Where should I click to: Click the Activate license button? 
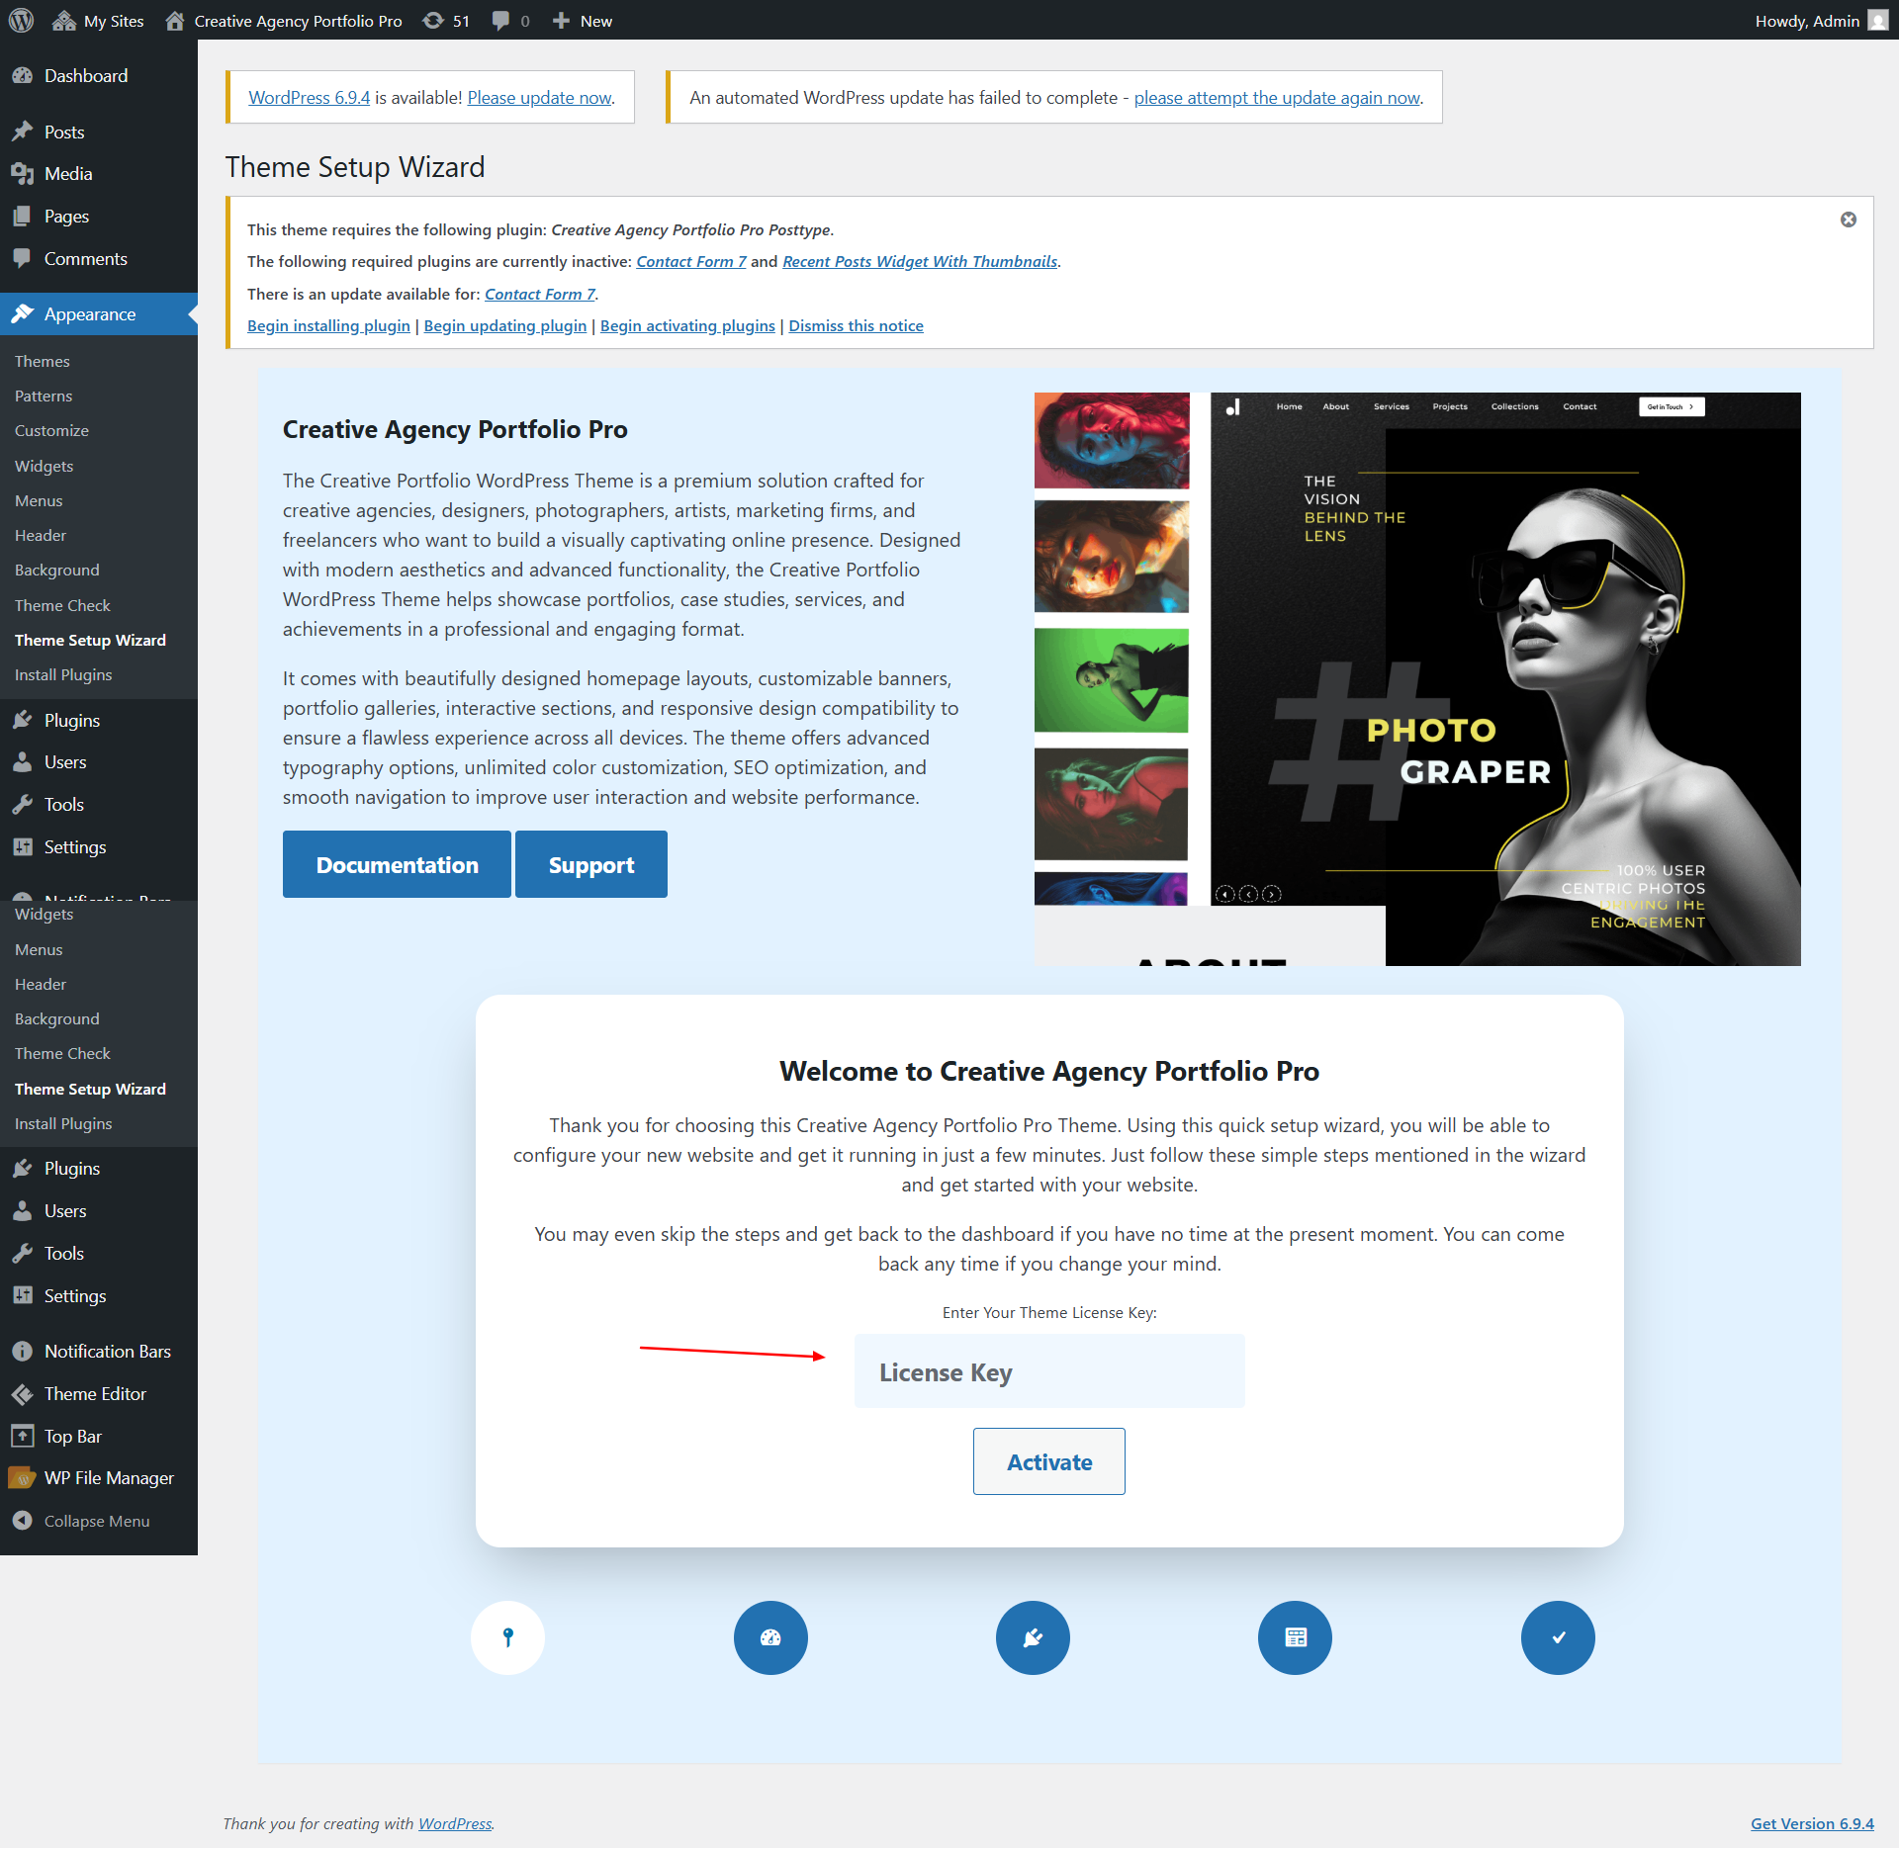[x=1048, y=1461]
